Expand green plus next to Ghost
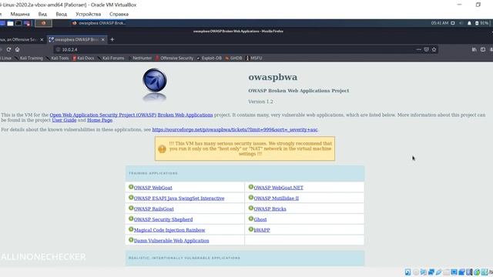Viewport: 493px width, 277px height. tap(251, 219)
